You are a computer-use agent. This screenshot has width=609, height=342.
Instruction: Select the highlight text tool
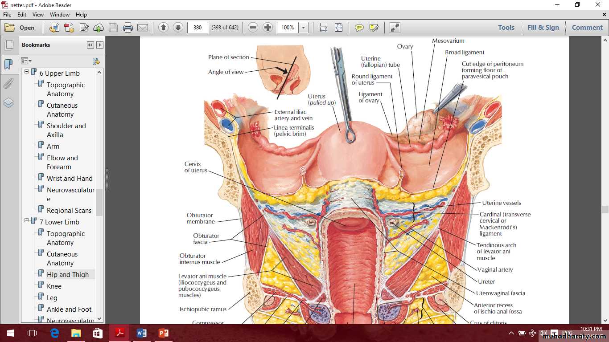[374, 28]
